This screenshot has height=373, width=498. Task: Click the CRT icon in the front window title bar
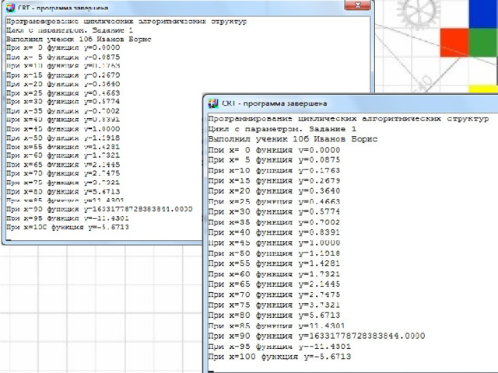(x=212, y=103)
